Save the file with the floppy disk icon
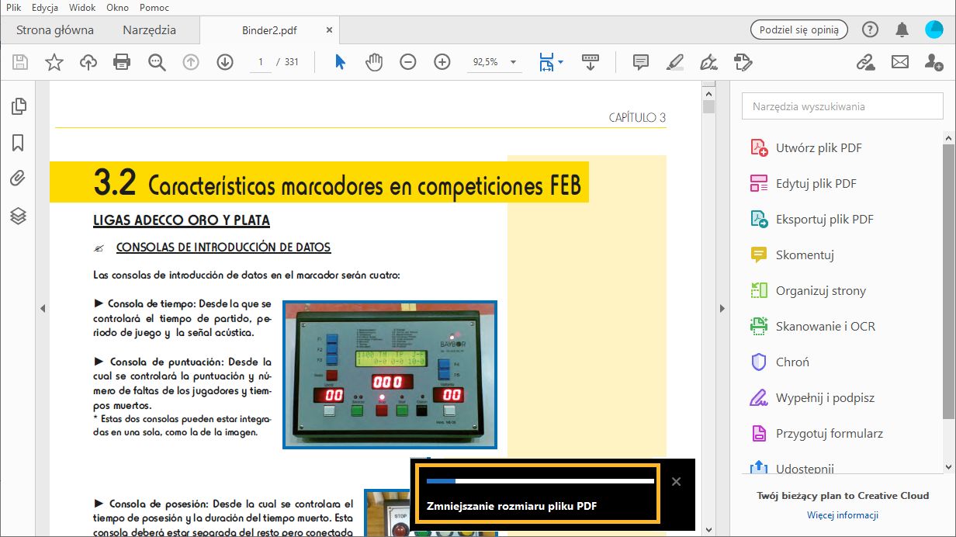The image size is (956, 537). [x=20, y=62]
